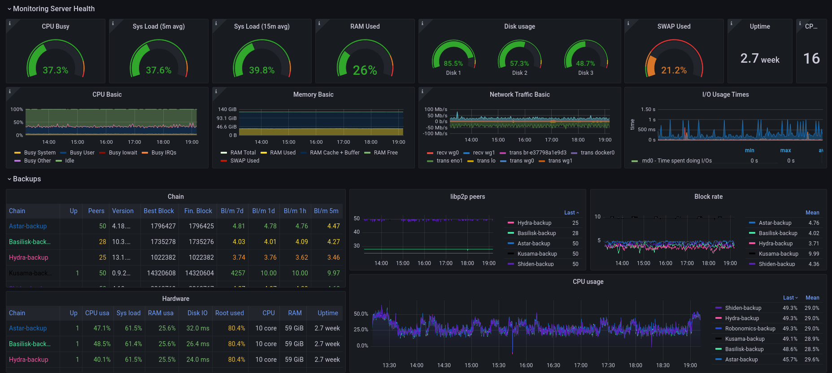Collapse the Monitoring Server Health row
Image resolution: width=832 pixels, height=373 pixels.
point(53,9)
